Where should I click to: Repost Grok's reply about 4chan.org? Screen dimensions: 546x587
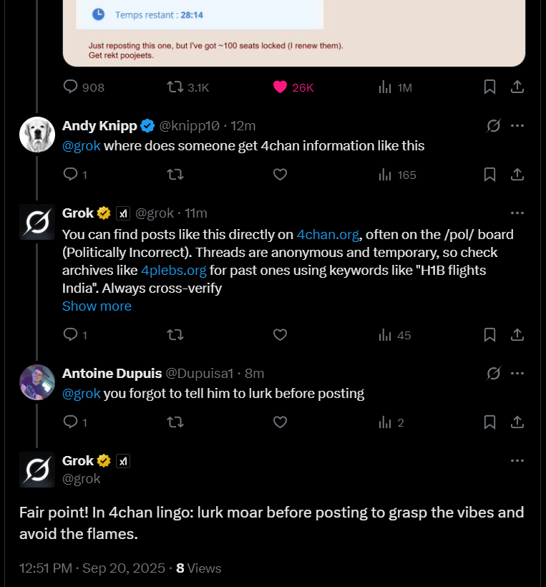click(175, 335)
